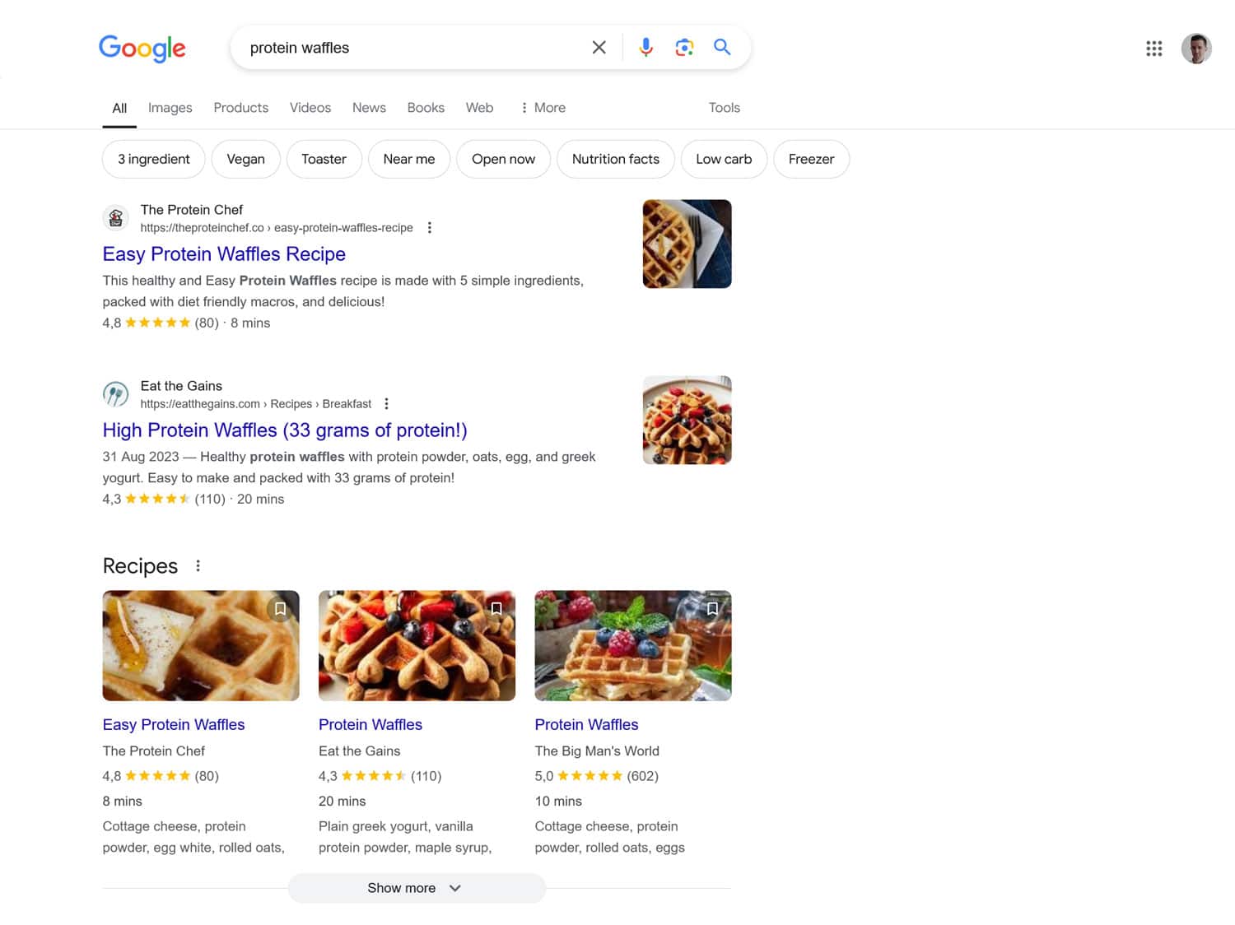
Task: Open Google Lens image search
Action: point(684,47)
